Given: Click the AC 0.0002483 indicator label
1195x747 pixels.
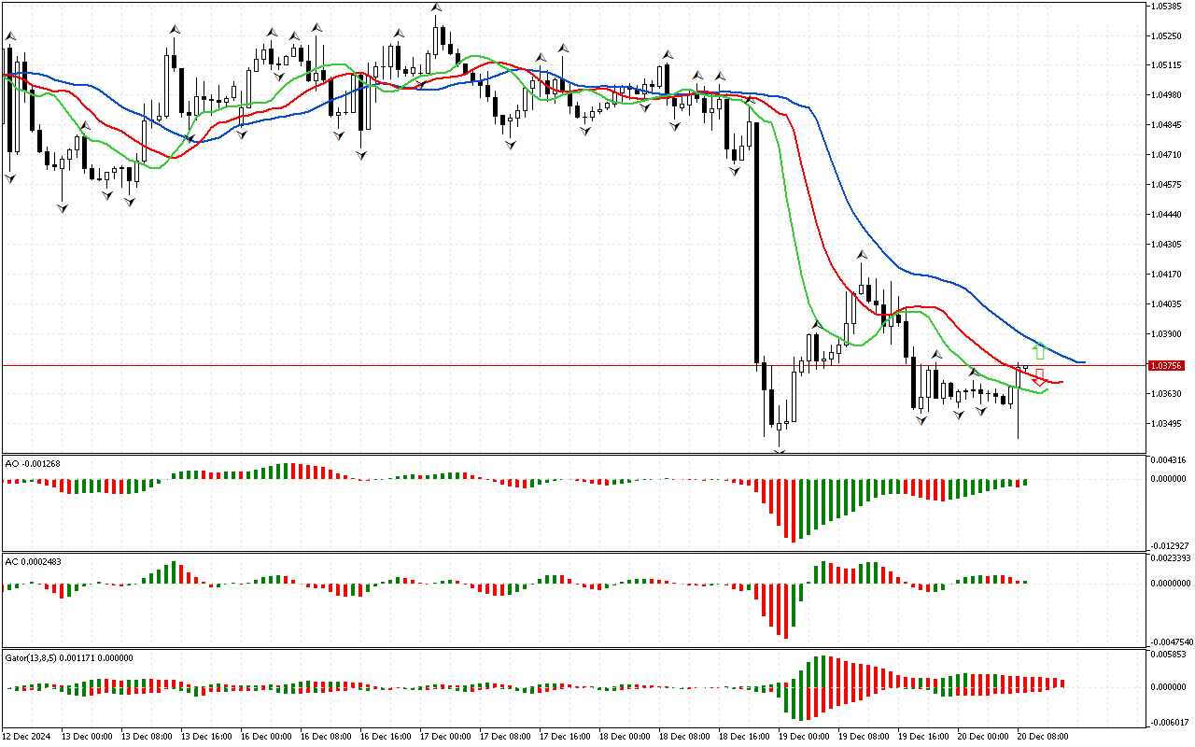Looking at the screenshot, I should 32,561.
